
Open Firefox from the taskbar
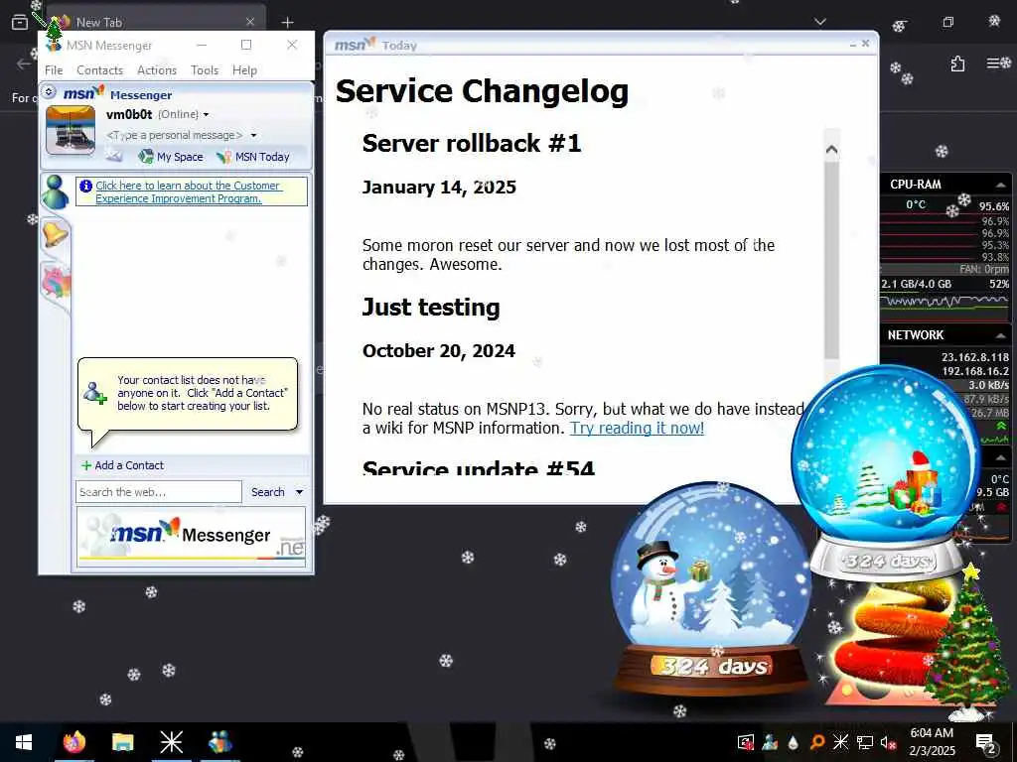pyautogui.click(x=73, y=742)
